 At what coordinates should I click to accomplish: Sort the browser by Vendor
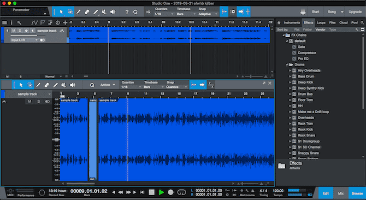320,30
